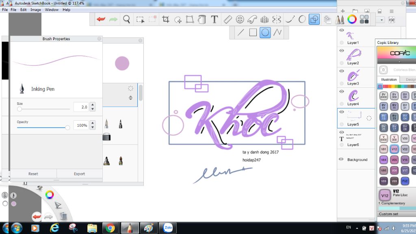The image size is (416, 234).
Task: Activate the rectangular Selection tool
Action: tap(140, 19)
